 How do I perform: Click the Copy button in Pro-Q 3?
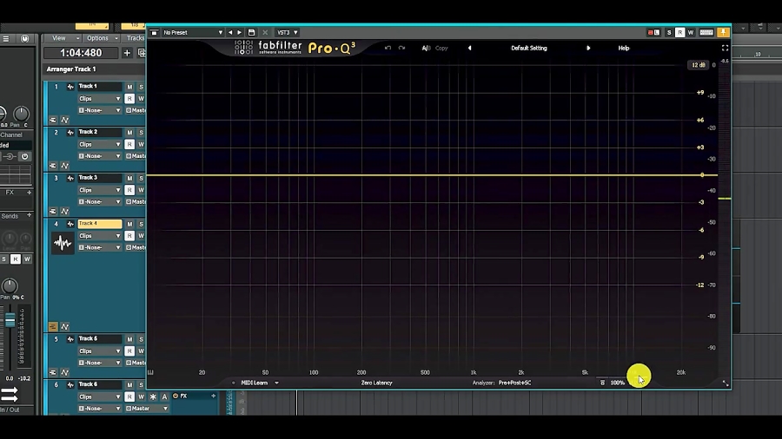441,49
